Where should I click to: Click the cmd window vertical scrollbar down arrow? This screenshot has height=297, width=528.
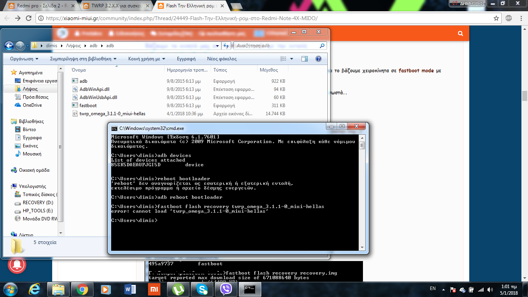point(362,247)
